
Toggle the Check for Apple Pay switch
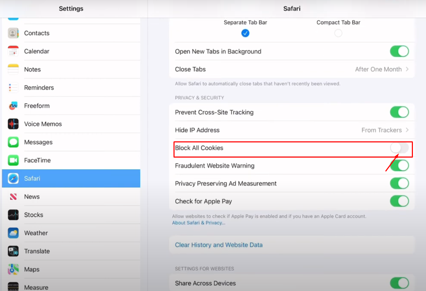399,201
